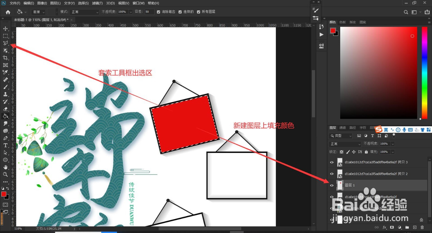
Task: Open the layer filter 类型 dropdown
Action: coord(341,136)
